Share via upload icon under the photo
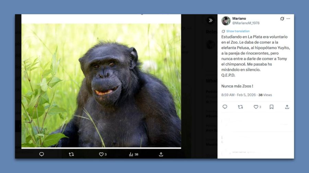The width and height of the screenshot is (309, 173). pos(161,154)
